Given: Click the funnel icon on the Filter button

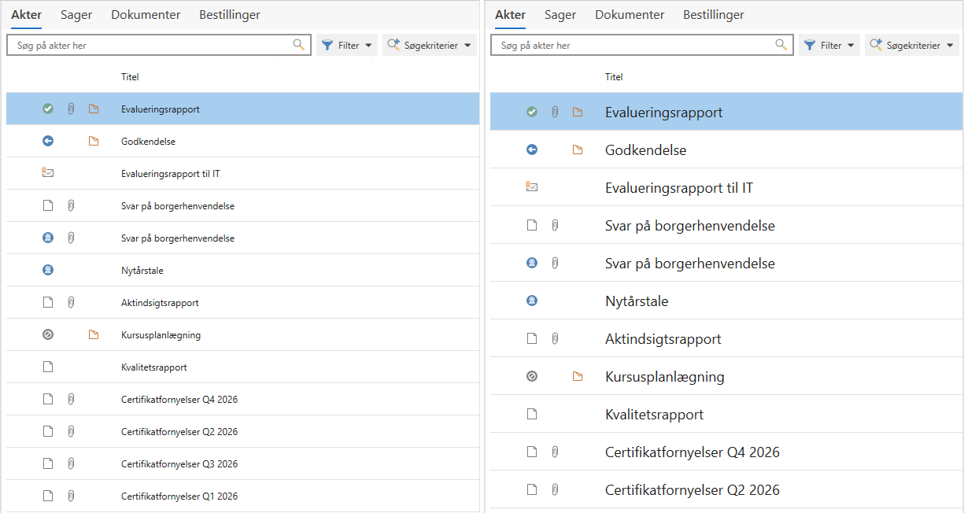Looking at the screenshot, I should tap(329, 45).
